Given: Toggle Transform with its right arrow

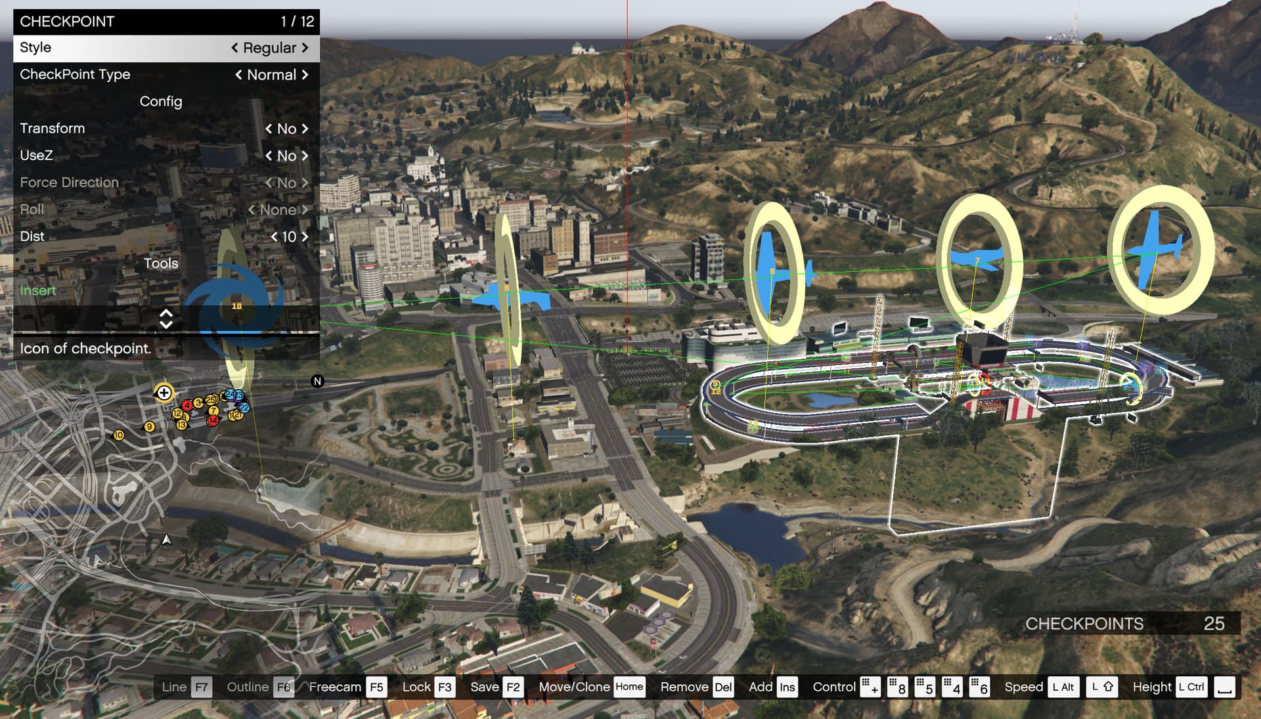Looking at the screenshot, I should (305, 129).
